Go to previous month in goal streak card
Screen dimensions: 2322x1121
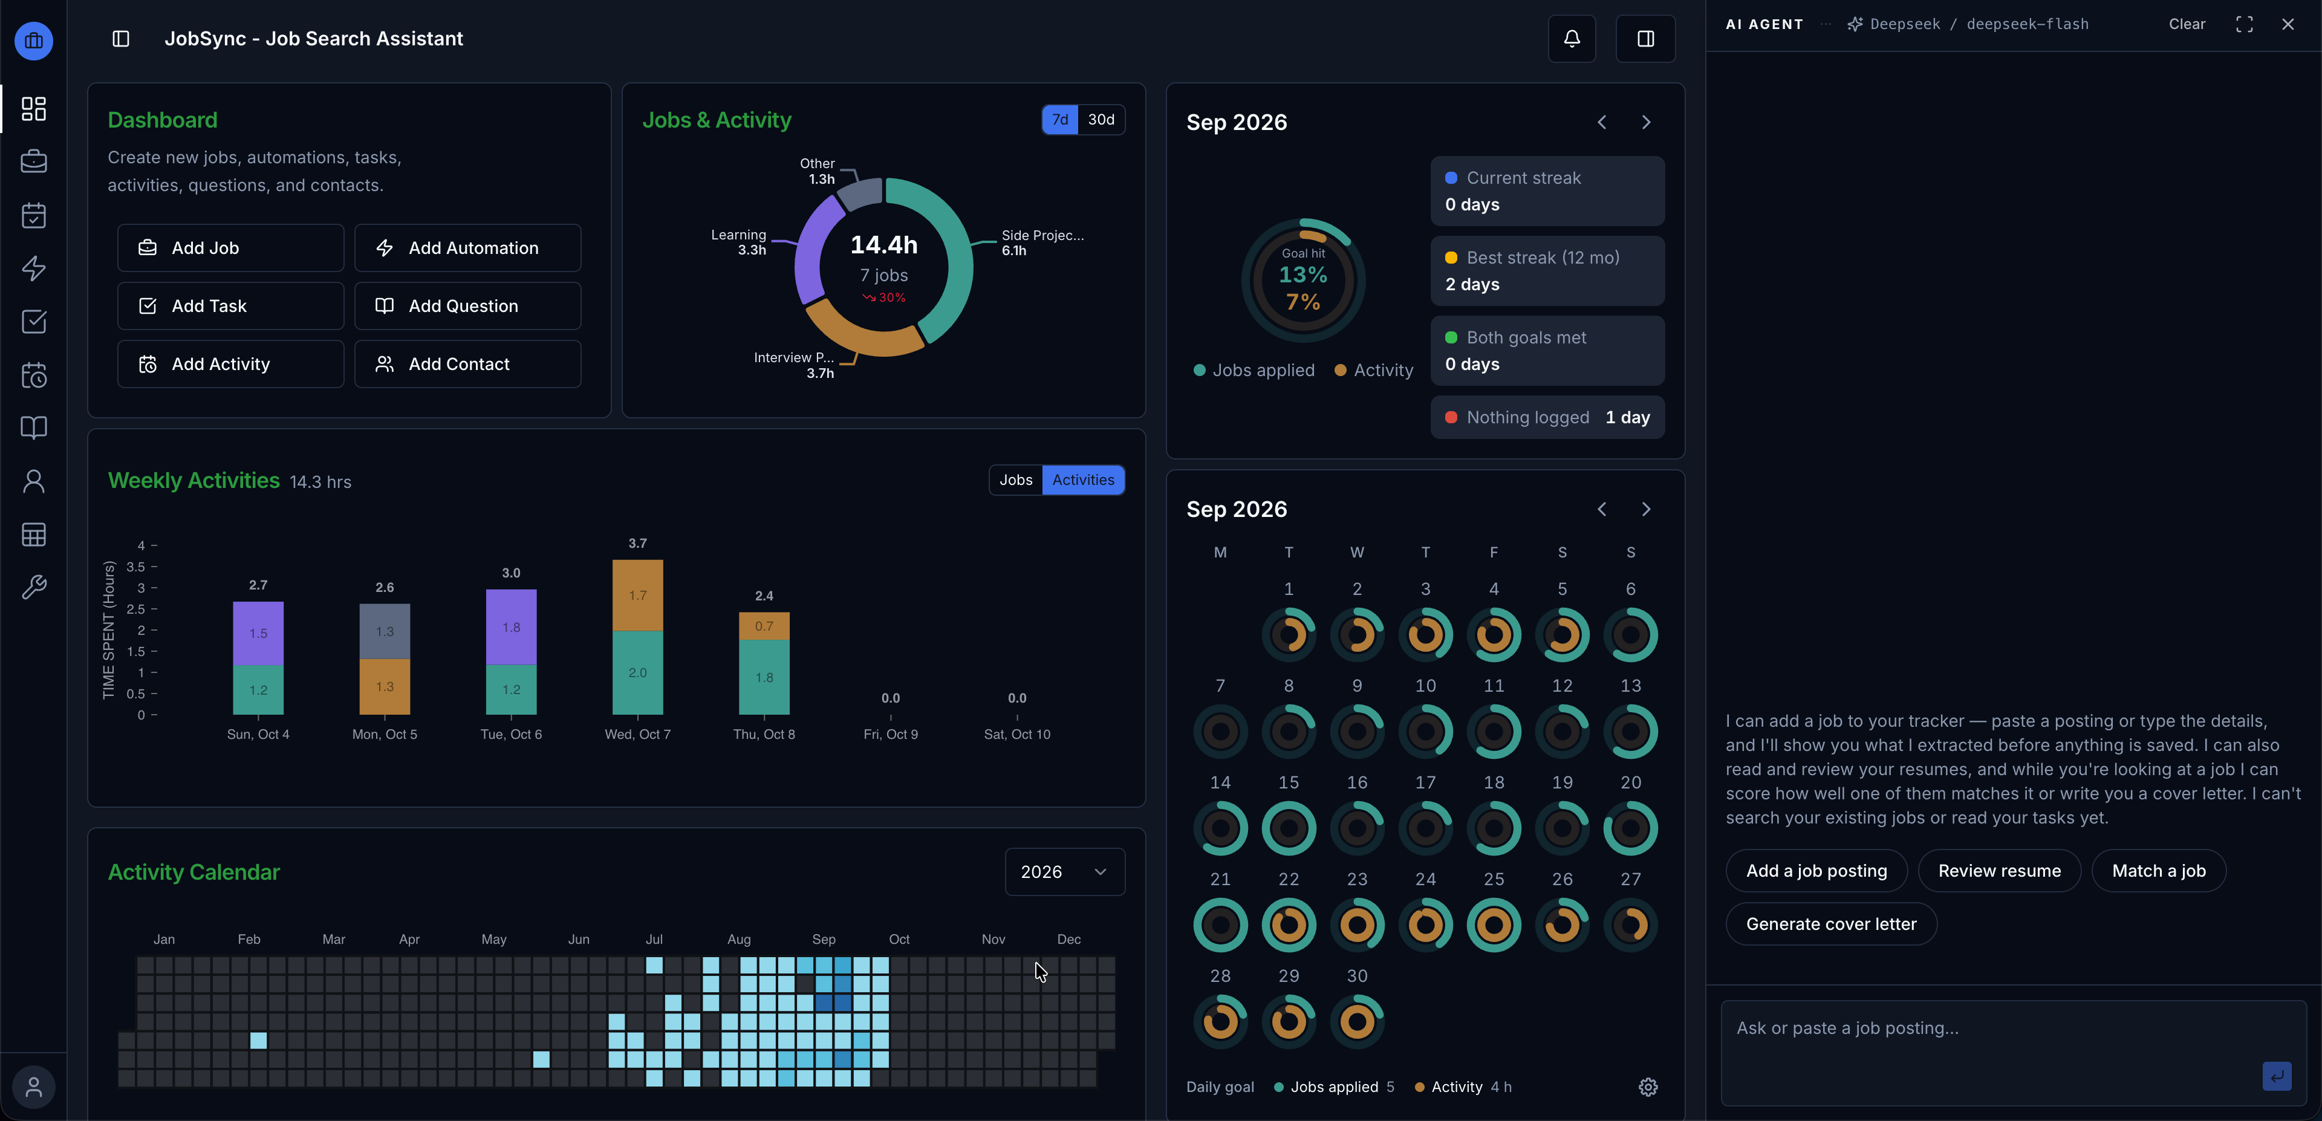click(x=1602, y=122)
